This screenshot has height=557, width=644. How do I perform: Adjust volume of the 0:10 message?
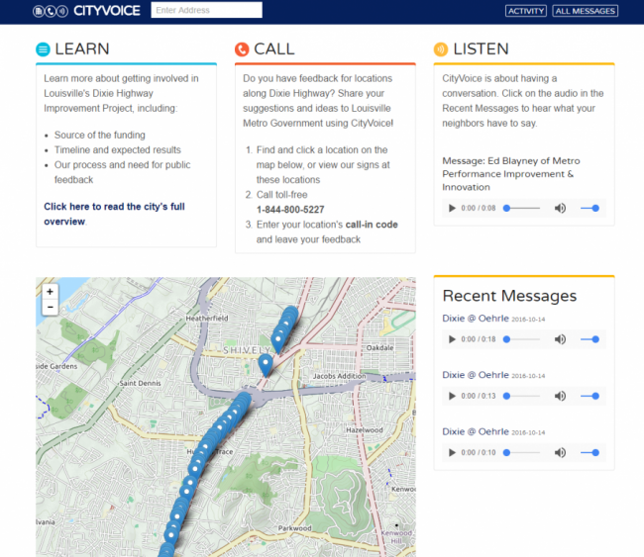[x=590, y=452]
